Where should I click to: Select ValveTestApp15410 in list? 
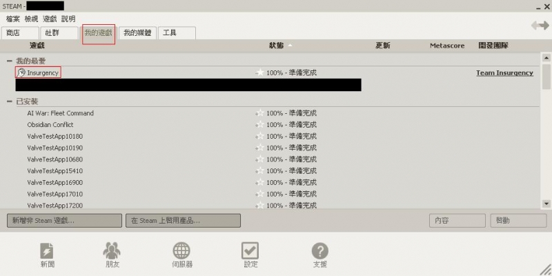click(55, 171)
